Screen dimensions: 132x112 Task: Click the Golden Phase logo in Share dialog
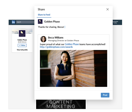coord(40,22)
